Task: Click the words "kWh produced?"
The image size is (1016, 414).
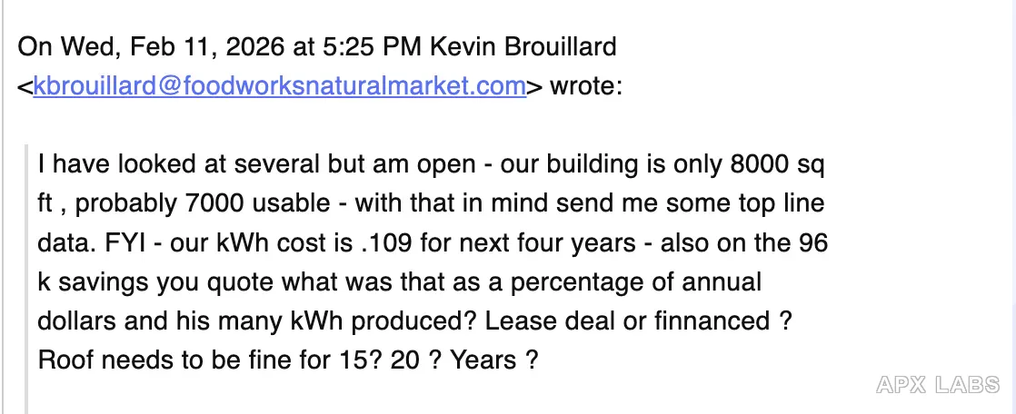Action: 381,320
